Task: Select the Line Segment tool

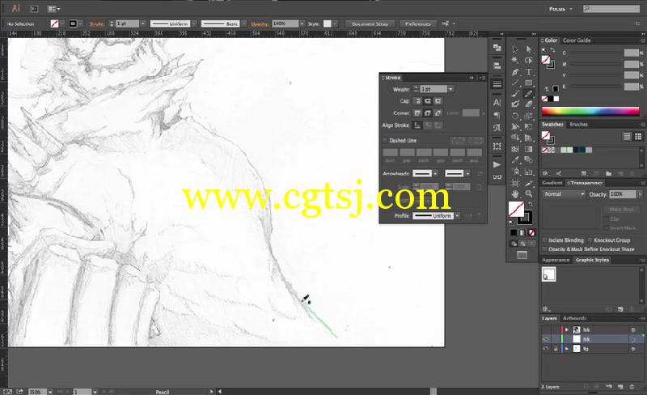Action: (x=515, y=83)
